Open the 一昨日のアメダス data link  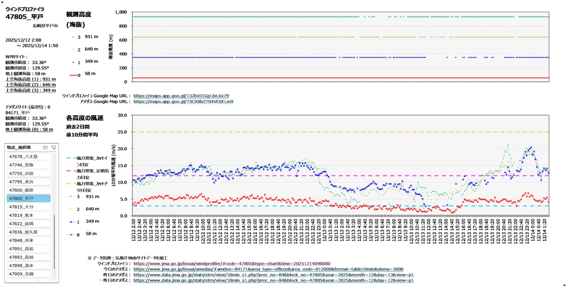point(274,280)
